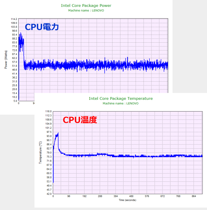
Task: Click the 768 tick on time axis
Action: point(178,196)
